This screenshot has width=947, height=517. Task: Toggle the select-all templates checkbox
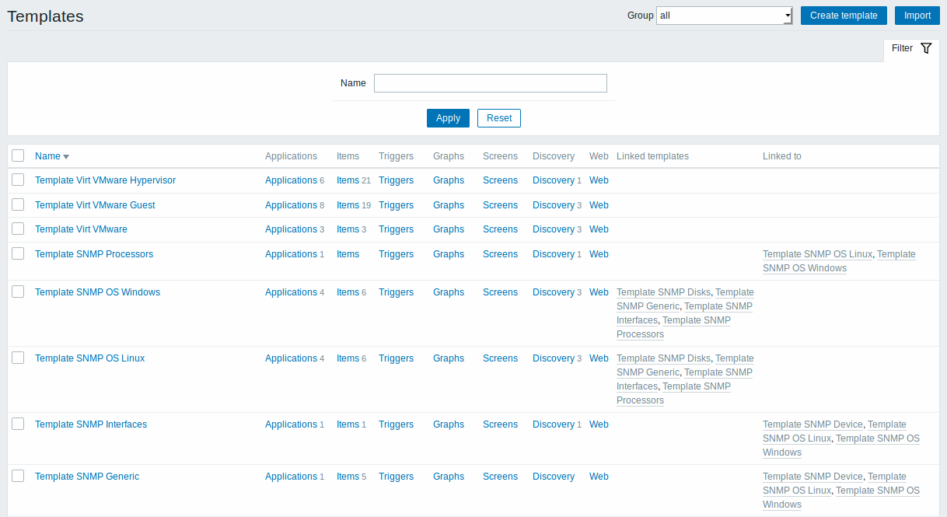click(x=18, y=155)
